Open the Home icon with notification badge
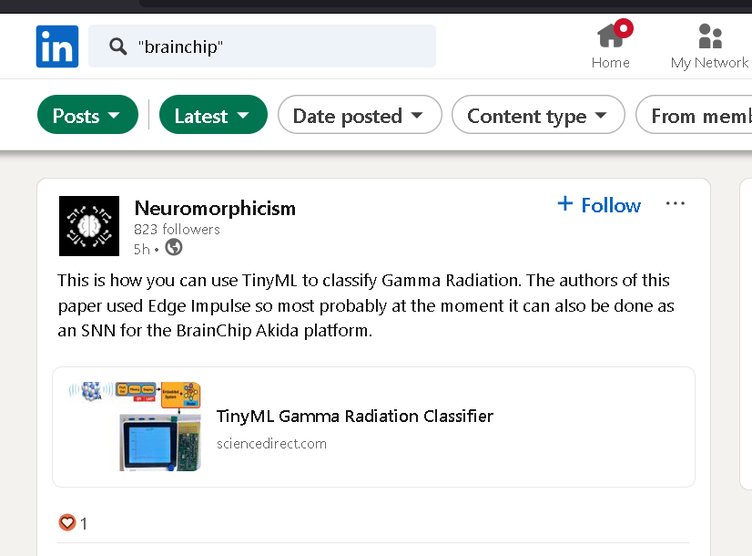This screenshot has width=752, height=556. tap(611, 36)
